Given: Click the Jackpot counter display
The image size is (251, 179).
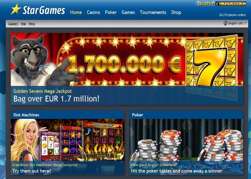Looking at the screenshot, I should 221,4.
